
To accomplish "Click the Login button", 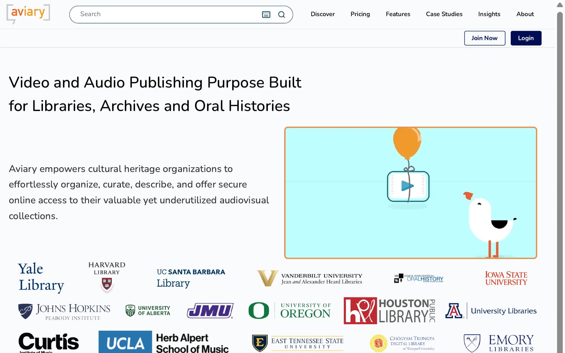I will coord(526,38).
